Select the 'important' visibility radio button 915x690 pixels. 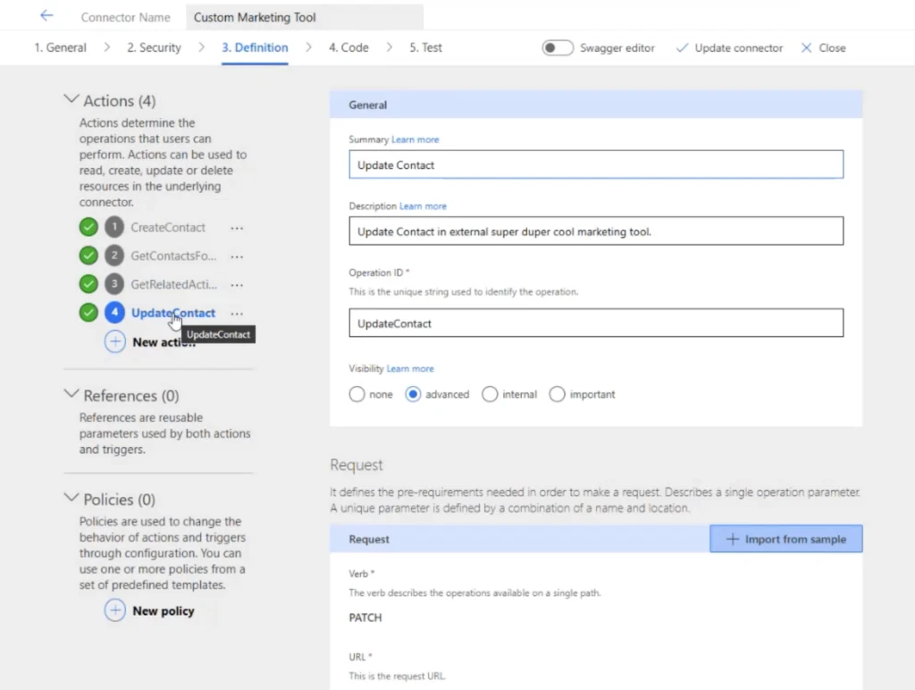click(x=558, y=394)
